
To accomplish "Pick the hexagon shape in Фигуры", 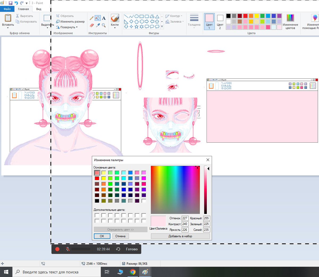I will (x=141, y=21).
